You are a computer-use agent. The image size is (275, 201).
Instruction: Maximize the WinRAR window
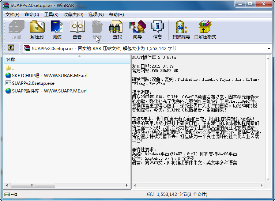pyautogui.click(x=250, y=4)
